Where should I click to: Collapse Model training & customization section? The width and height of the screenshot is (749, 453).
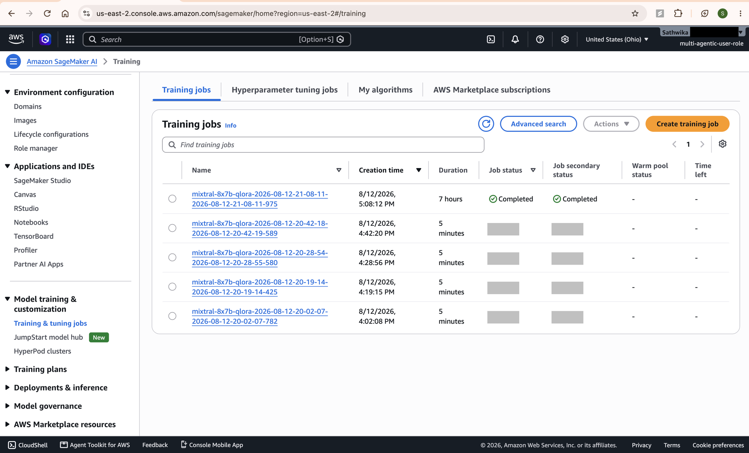point(7,299)
